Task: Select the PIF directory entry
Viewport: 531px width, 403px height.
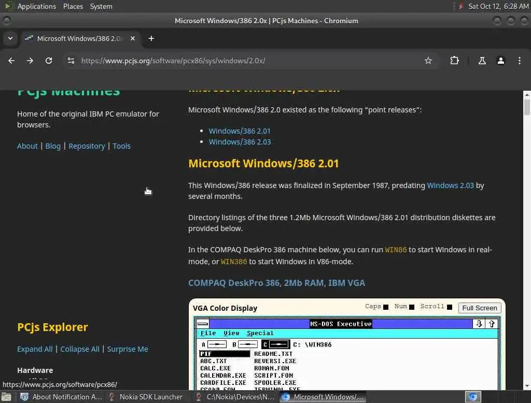Action: (225, 354)
